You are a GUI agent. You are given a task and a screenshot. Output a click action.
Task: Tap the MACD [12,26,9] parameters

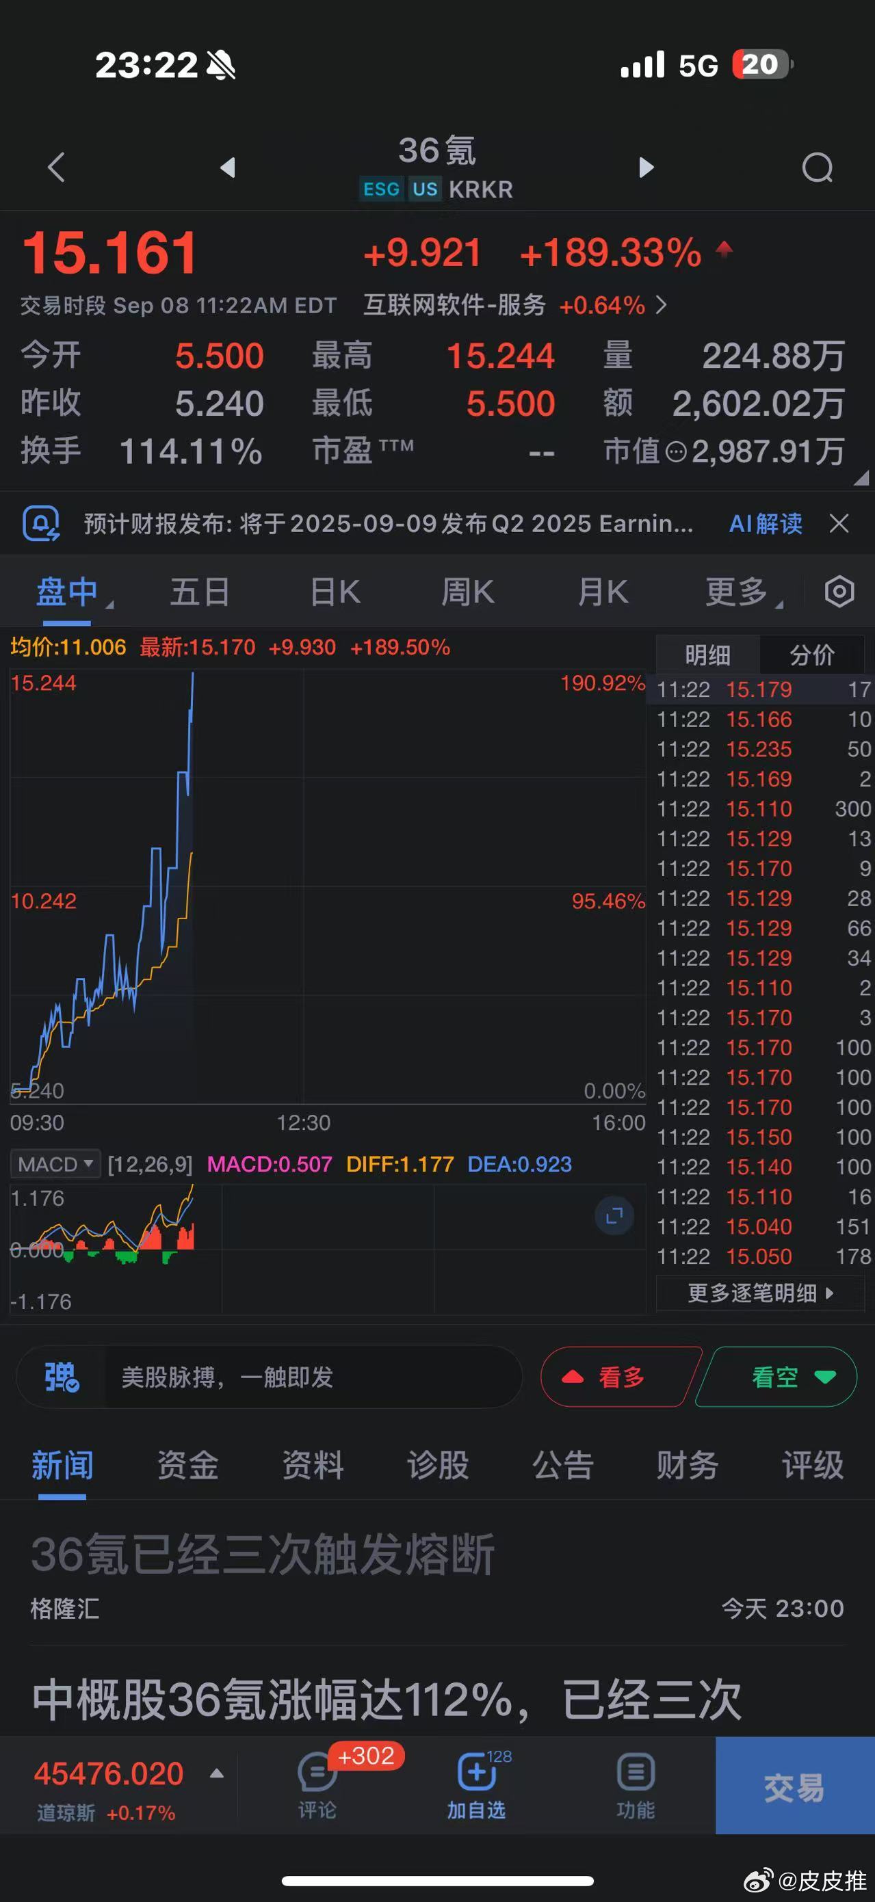click(x=150, y=1164)
